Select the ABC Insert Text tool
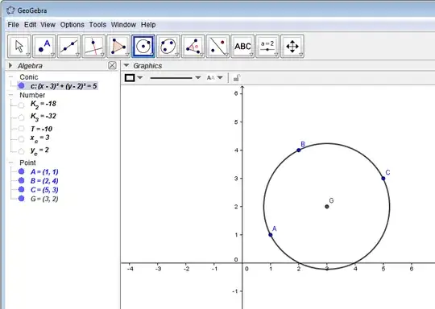This screenshot has width=435, height=309. [242, 47]
